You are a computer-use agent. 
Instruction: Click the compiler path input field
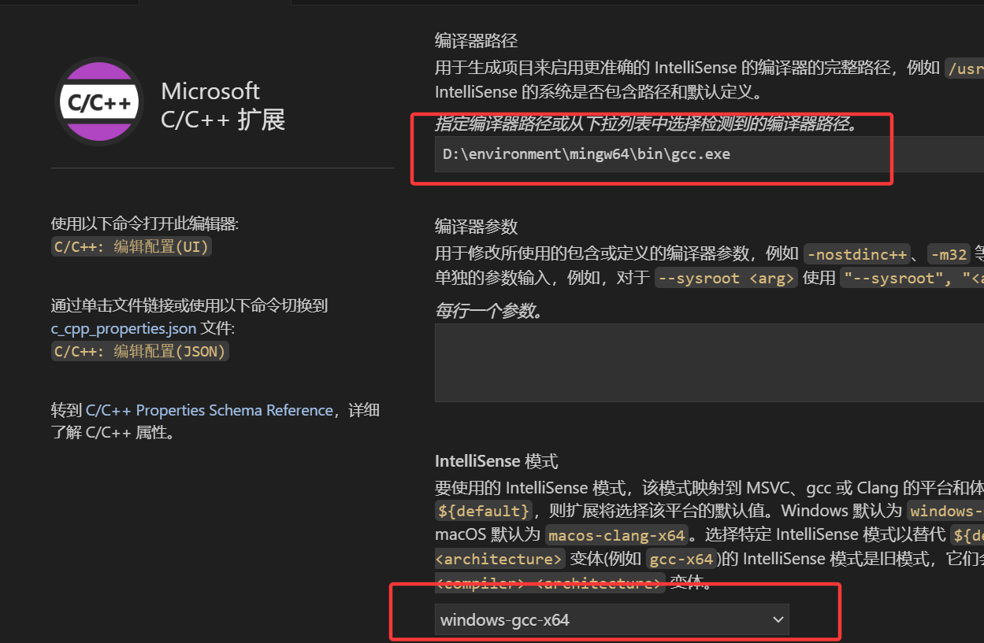pos(709,154)
